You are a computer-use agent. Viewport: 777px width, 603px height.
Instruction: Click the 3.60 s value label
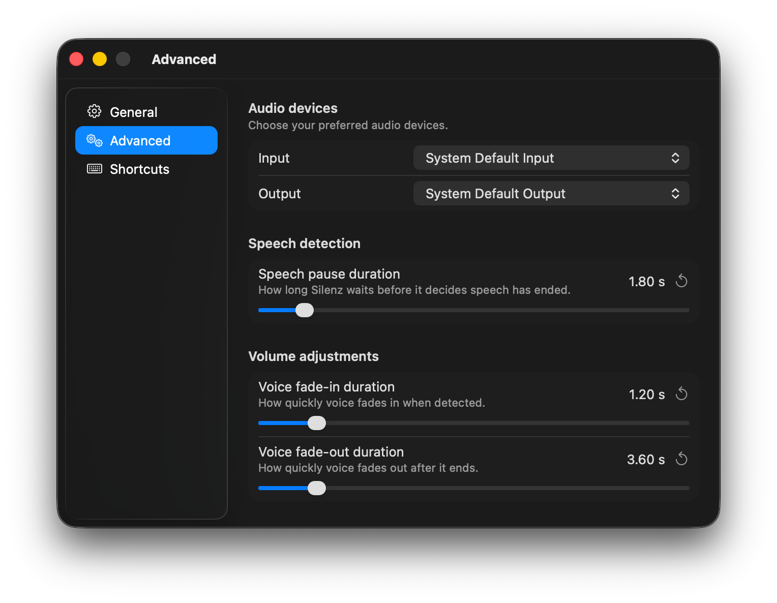(645, 459)
